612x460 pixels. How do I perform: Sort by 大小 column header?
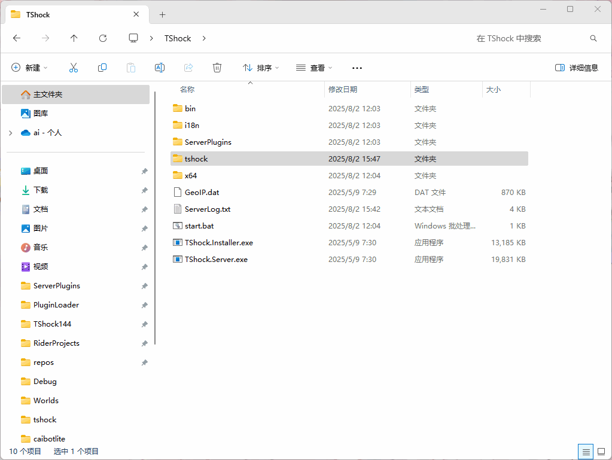click(x=494, y=90)
